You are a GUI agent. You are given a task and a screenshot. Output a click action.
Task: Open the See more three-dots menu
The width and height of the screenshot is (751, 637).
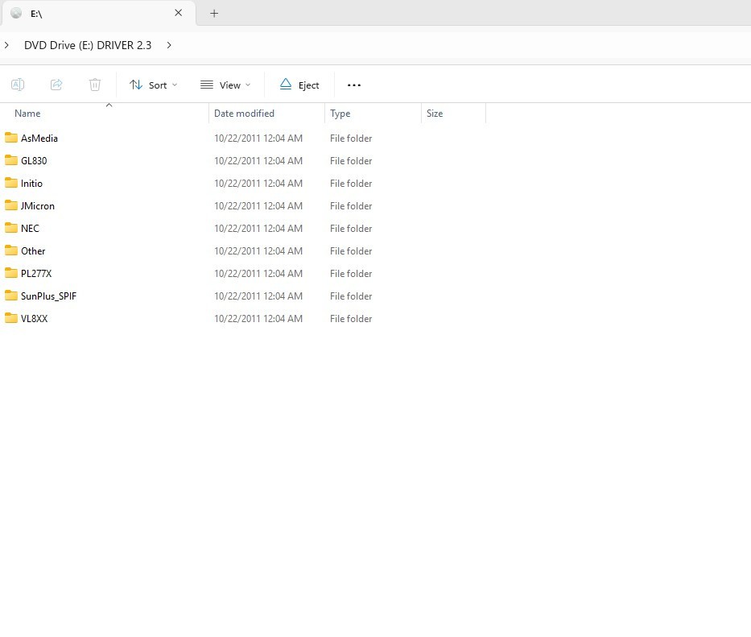(x=354, y=85)
